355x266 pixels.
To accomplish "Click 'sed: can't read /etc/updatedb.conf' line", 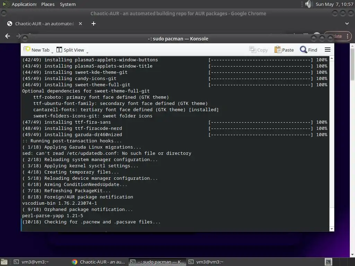I will pos(107,153).
